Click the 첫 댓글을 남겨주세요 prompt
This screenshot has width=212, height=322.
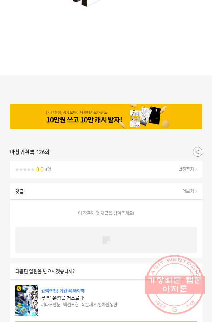pos(106,213)
